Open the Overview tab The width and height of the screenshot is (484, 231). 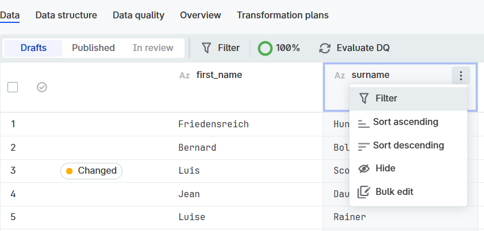point(201,15)
